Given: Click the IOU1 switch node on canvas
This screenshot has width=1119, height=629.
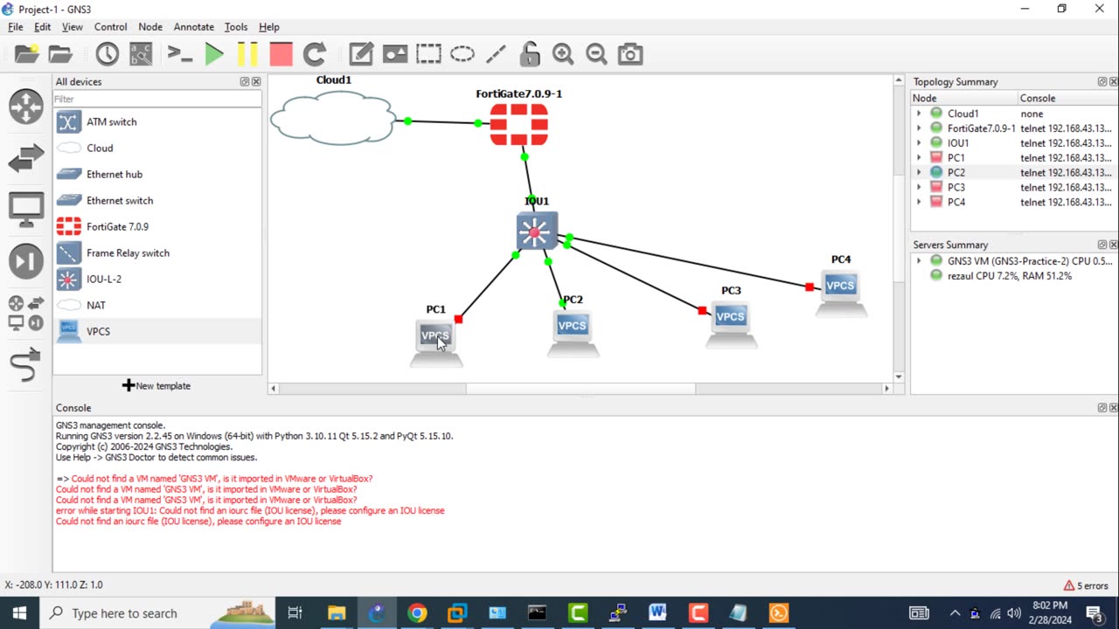Looking at the screenshot, I should (x=536, y=232).
